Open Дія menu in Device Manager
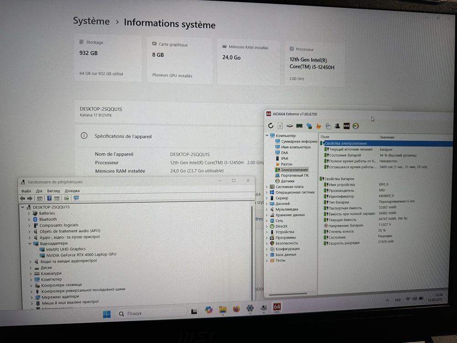This screenshot has height=343, width=457. [39, 191]
